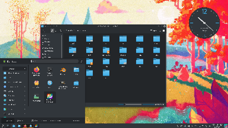Click the Split button in Dolphin toolbar
Image resolution: width=228 pixels, height=128 pixels.
[154, 31]
